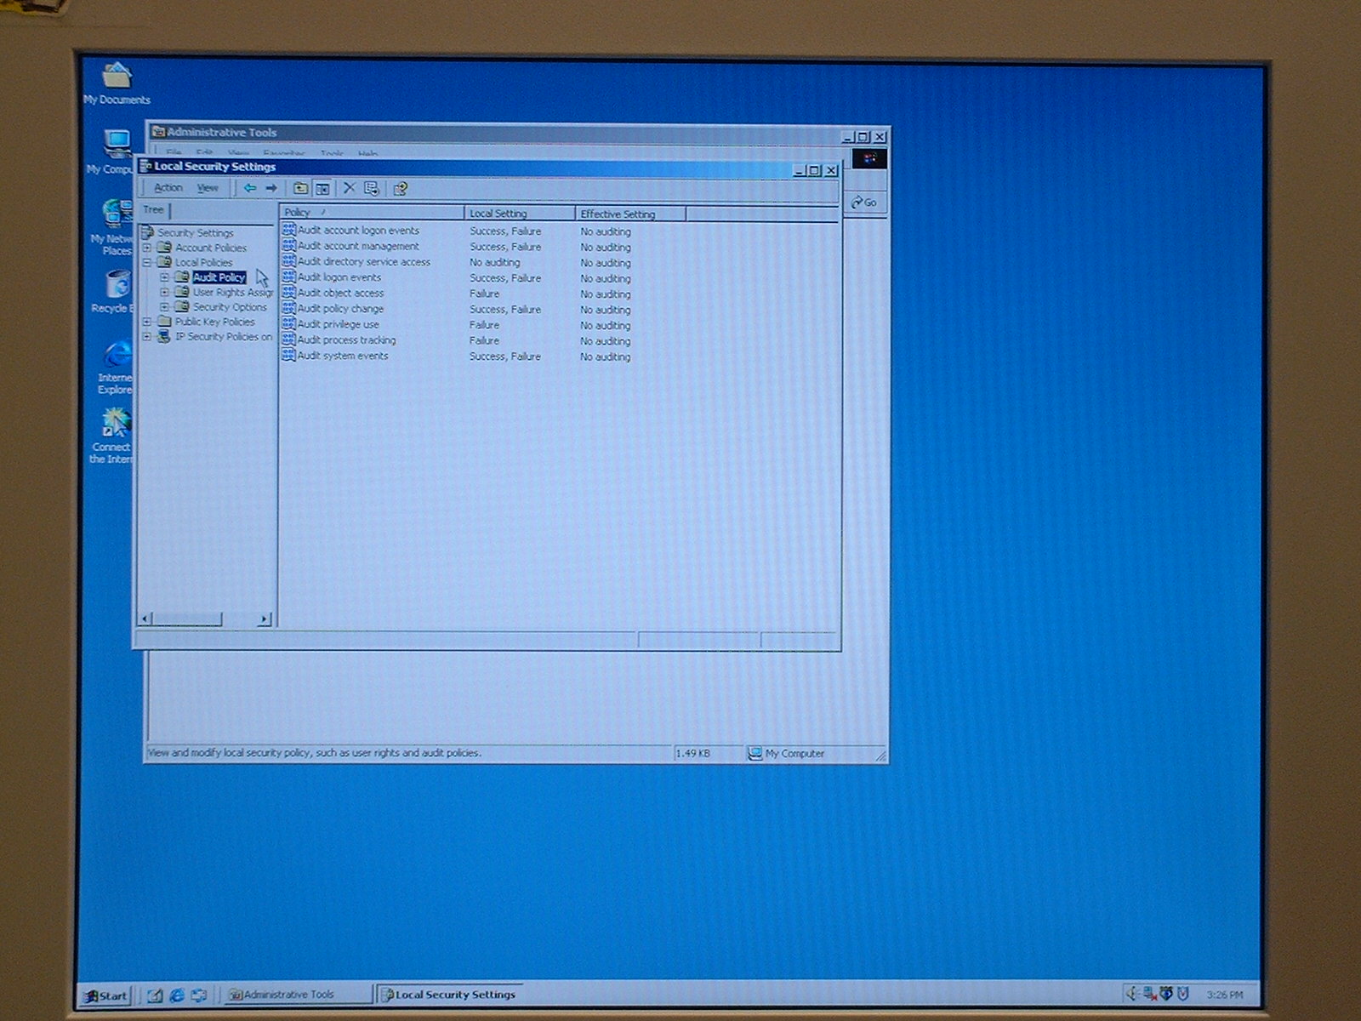Screen dimensions: 1361x1021
Task: Click the Start button
Action: point(105,995)
